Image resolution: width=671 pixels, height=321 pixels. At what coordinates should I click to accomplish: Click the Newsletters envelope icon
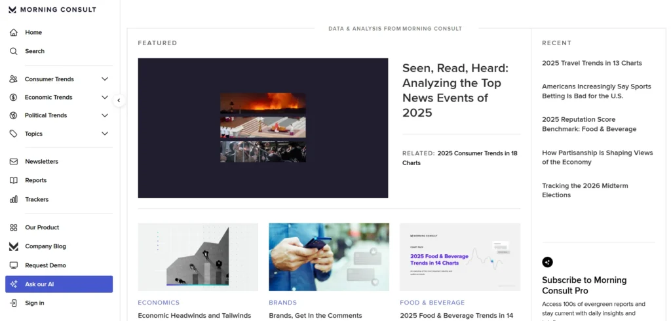pyautogui.click(x=13, y=161)
